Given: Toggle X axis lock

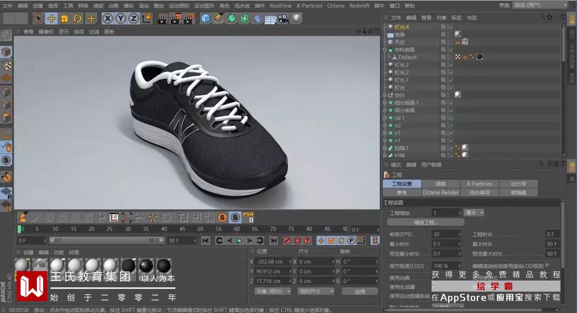Looking at the screenshot, I should click(108, 19).
